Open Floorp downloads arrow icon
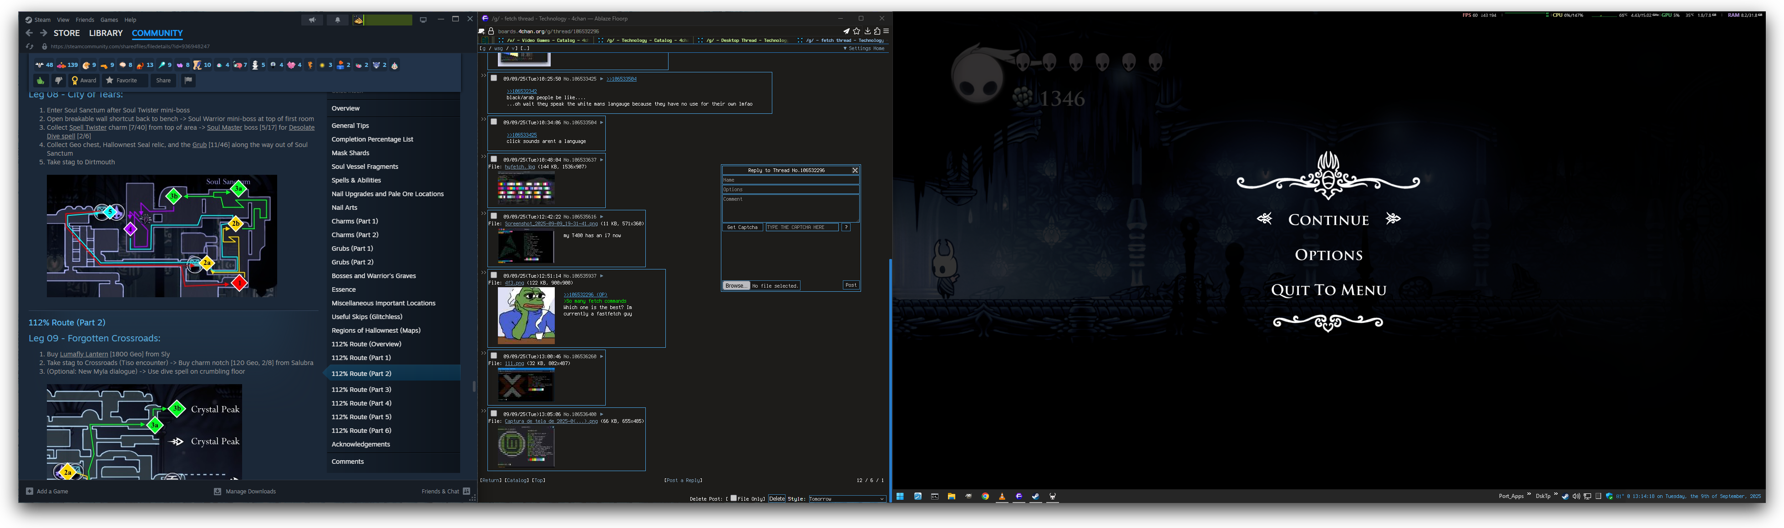 coord(867,31)
